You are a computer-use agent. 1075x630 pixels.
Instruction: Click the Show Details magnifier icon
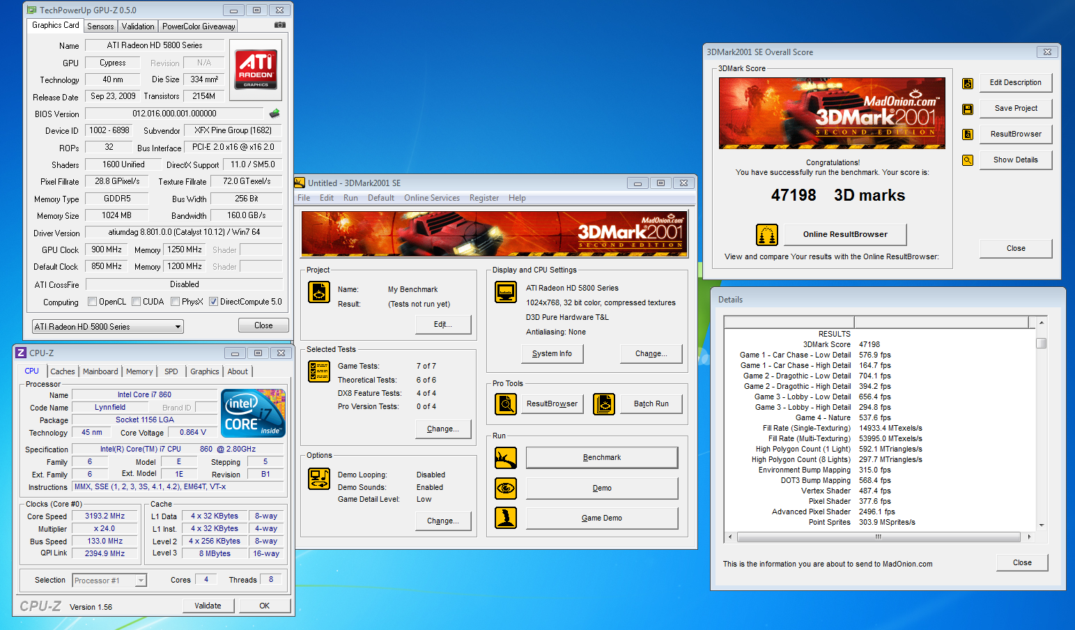pos(968,160)
